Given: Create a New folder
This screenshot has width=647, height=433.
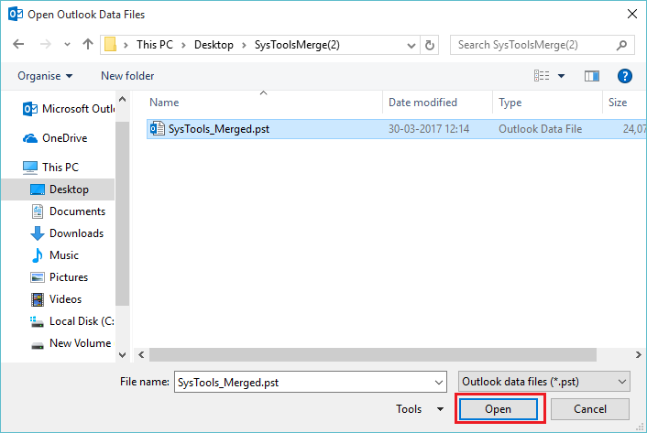Looking at the screenshot, I should click(x=127, y=76).
